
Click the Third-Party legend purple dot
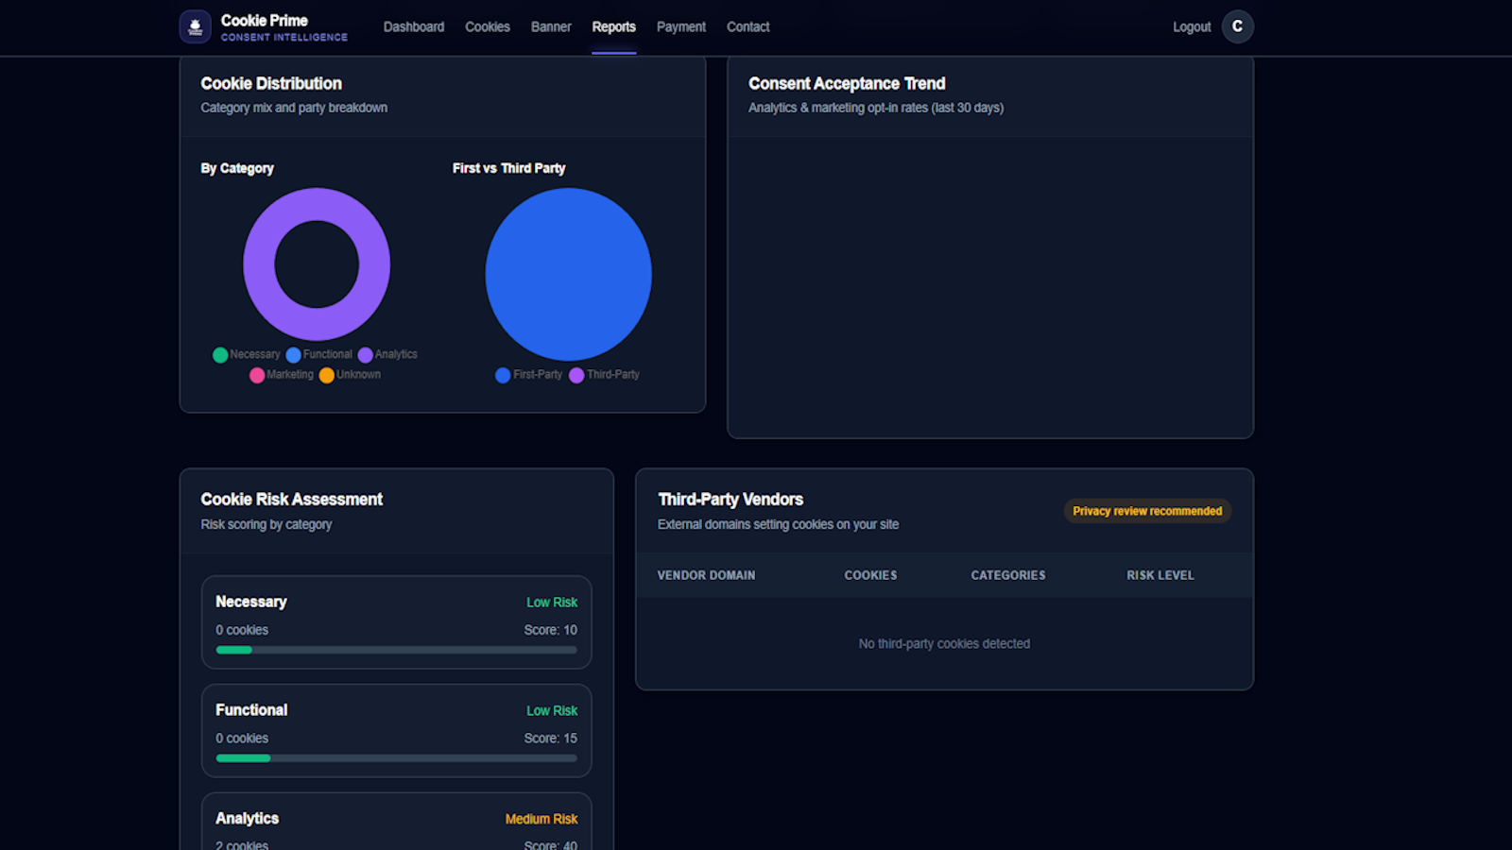point(576,375)
